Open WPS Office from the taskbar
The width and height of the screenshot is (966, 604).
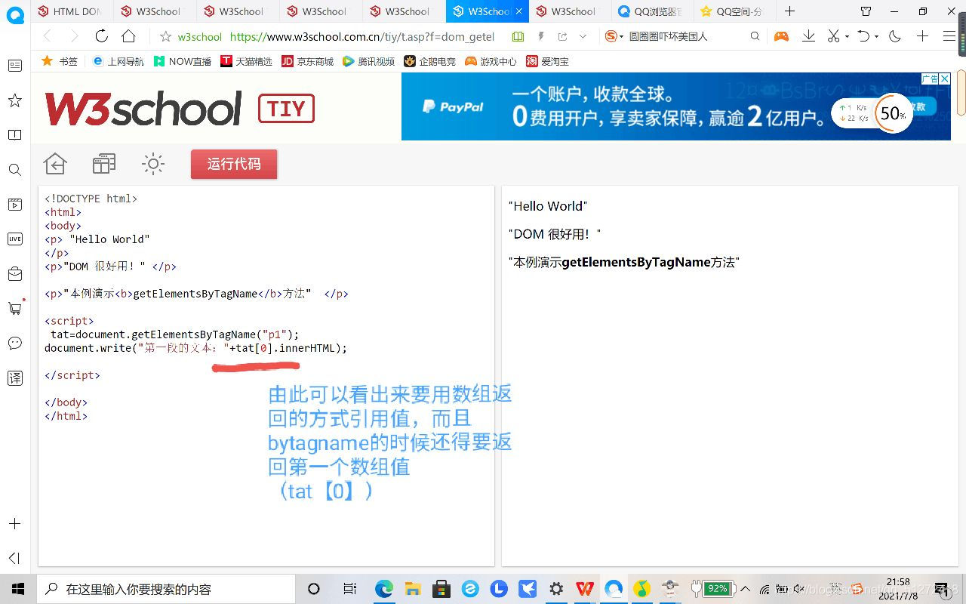pyautogui.click(x=585, y=589)
